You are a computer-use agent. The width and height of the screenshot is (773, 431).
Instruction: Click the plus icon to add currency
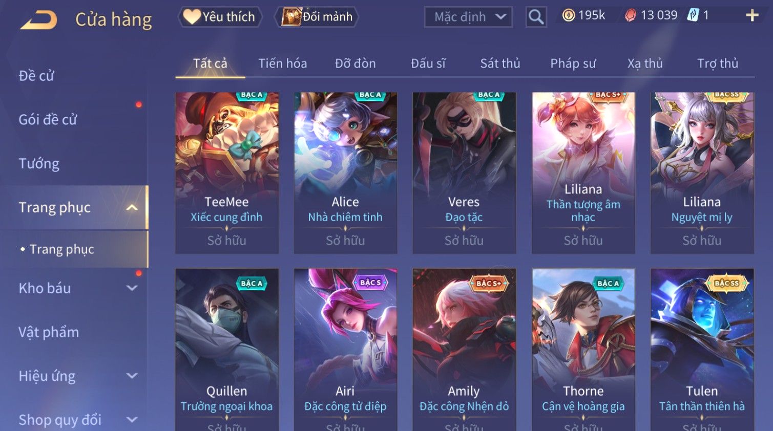point(752,15)
